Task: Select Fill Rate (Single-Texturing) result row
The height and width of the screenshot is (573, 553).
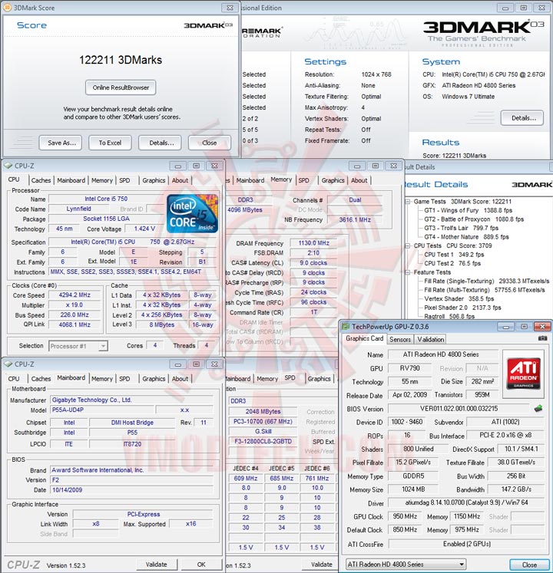Action: click(487, 281)
